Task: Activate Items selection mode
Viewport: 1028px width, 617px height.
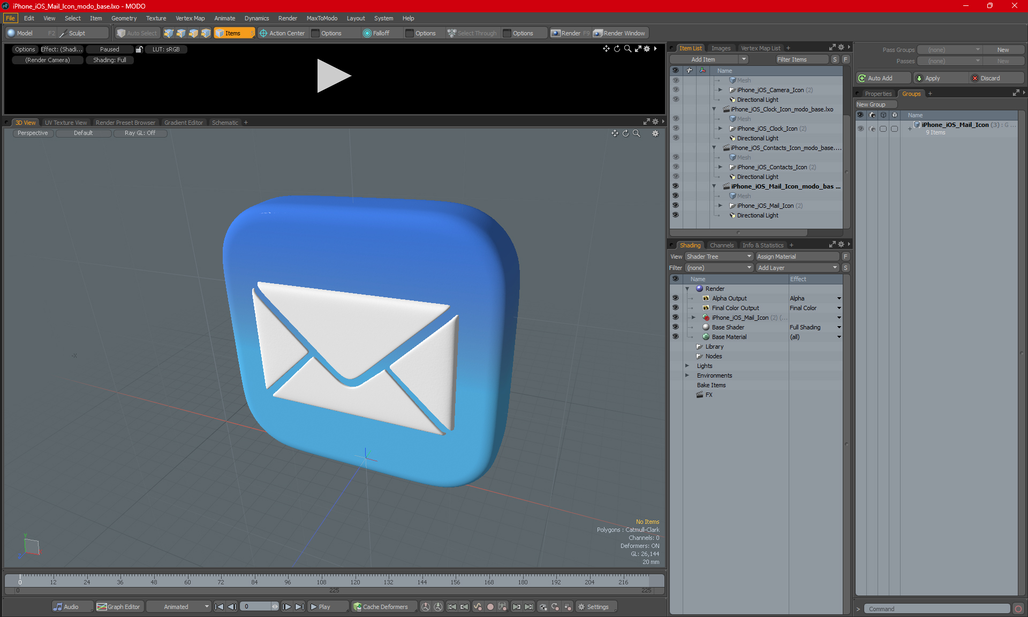Action: pyautogui.click(x=234, y=33)
